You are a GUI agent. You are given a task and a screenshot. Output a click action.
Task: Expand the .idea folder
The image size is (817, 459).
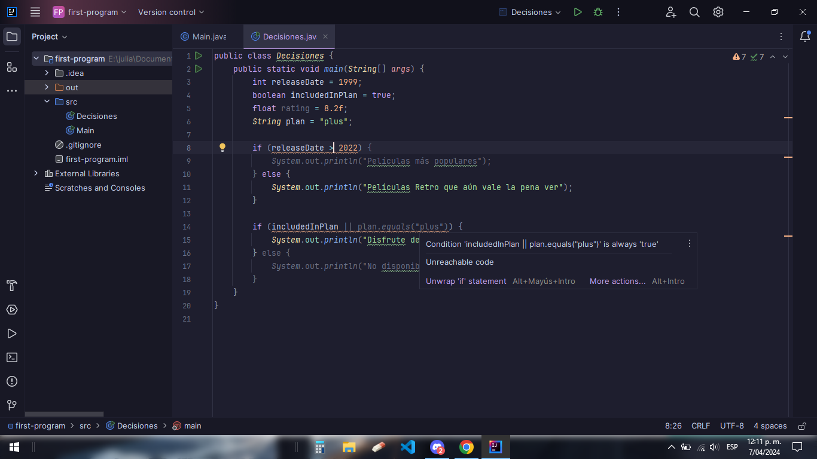point(47,73)
